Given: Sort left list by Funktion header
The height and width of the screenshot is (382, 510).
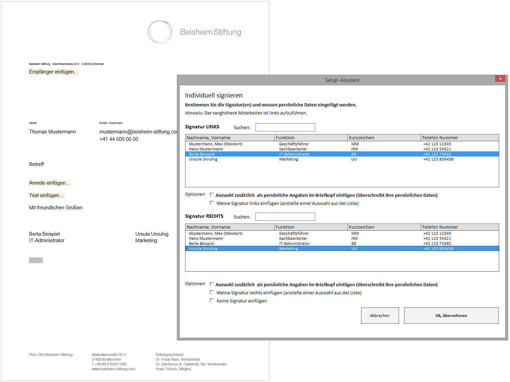Looking at the screenshot, I should coord(311,138).
